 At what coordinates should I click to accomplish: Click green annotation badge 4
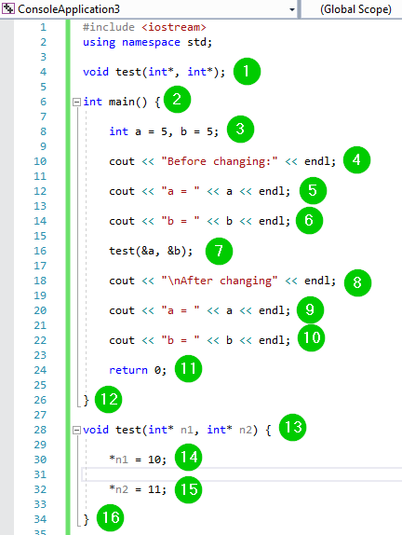356,159
